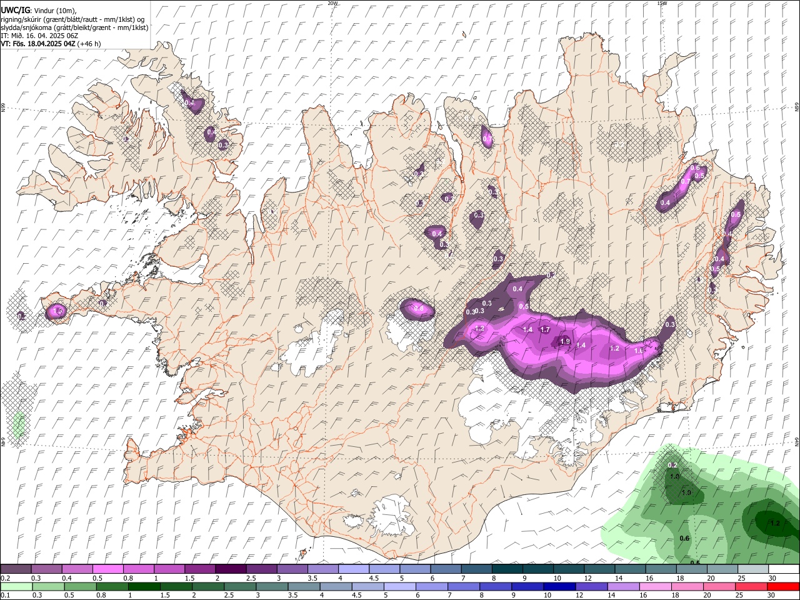Click navy blue 10 swatch in lower legend
This screenshot has width=800, height=600.
point(560,586)
